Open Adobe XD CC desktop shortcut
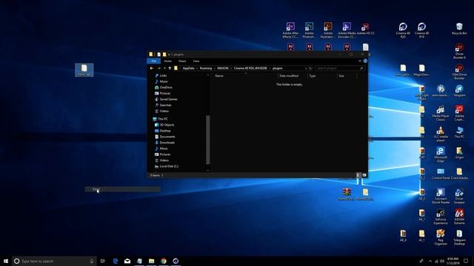This screenshot has width=474, height=266. 365,30
